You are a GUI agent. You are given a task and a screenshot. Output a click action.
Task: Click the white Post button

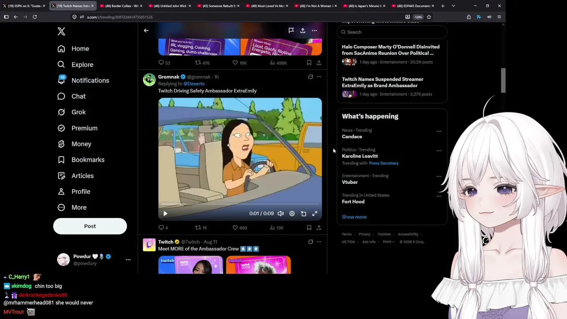tap(90, 226)
